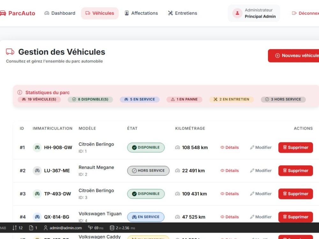Select the Véhicules nav tab

click(100, 13)
